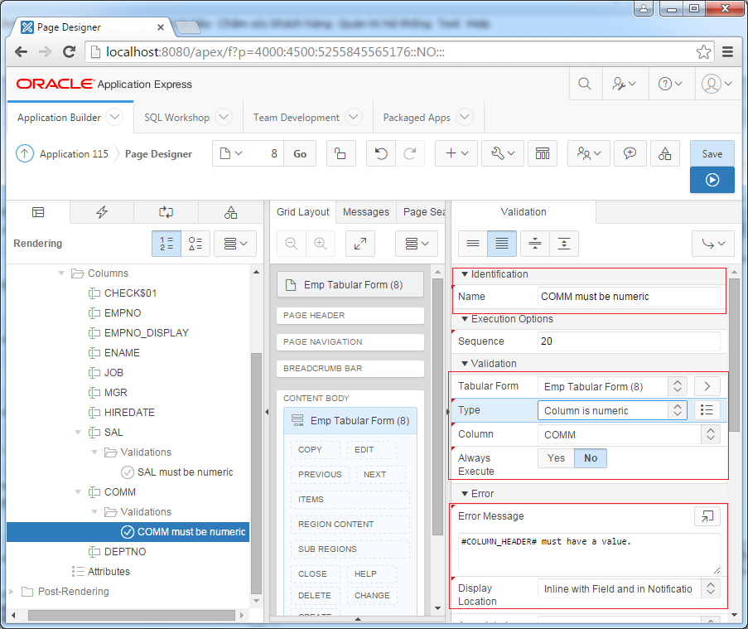Click the page number input field

[x=263, y=153]
